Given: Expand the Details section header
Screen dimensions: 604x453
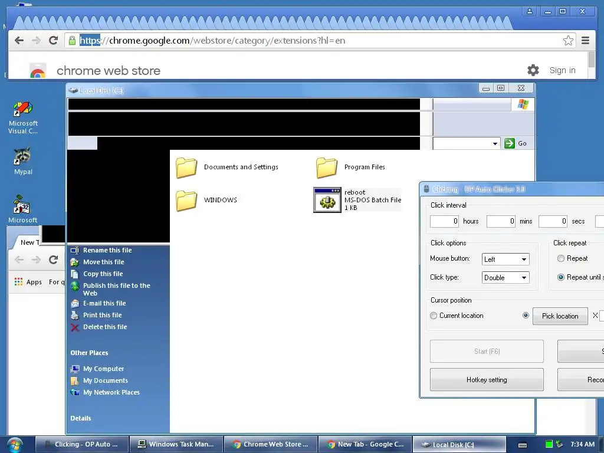Looking at the screenshot, I should click(x=81, y=418).
